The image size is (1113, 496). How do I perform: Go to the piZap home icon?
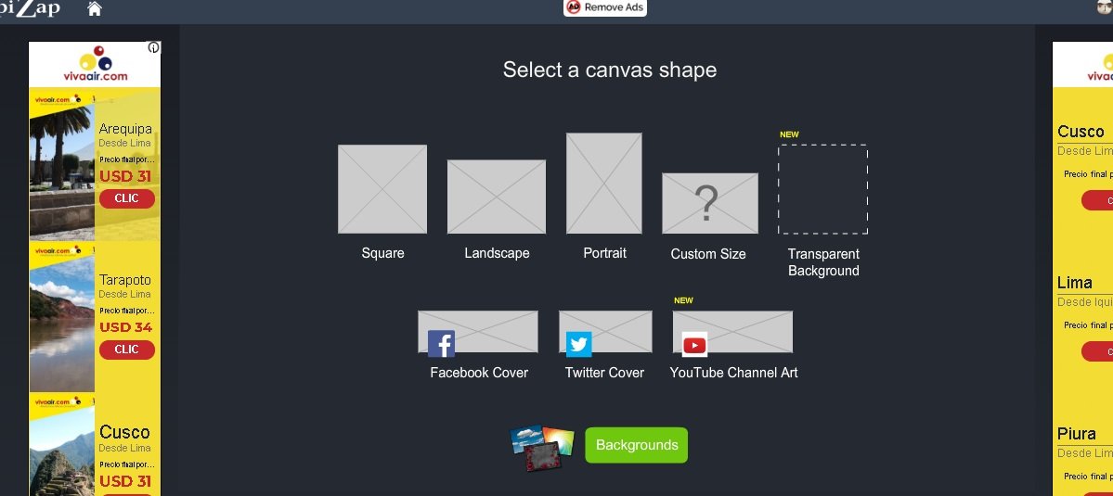(95, 8)
